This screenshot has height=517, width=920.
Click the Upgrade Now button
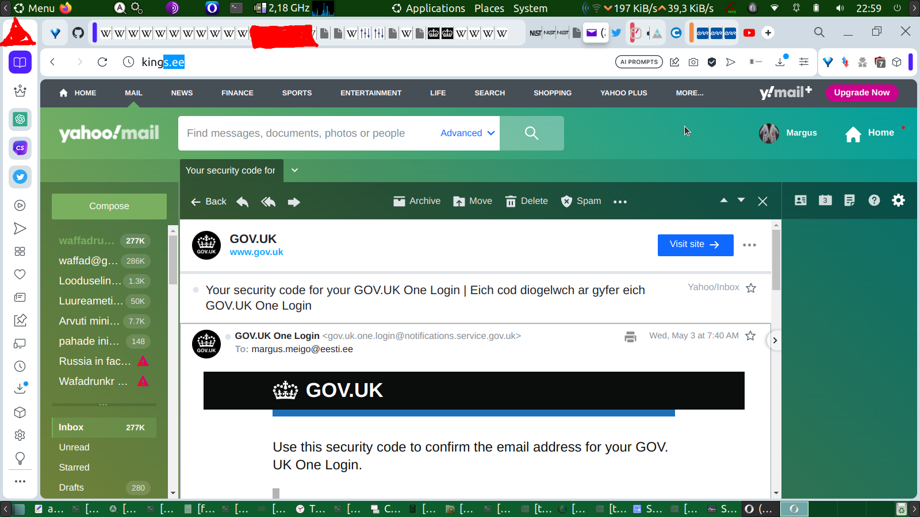pyautogui.click(x=861, y=92)
